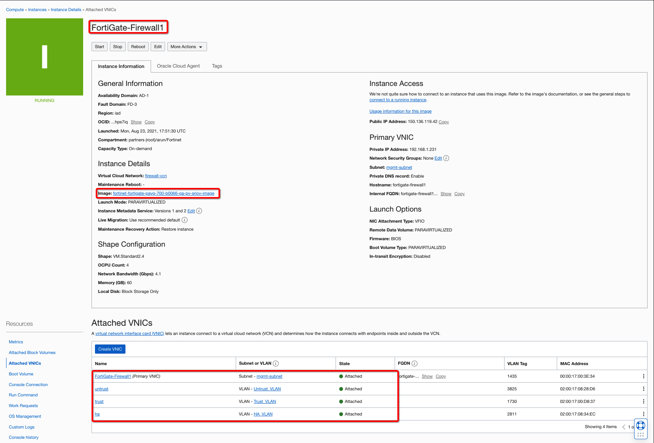Image resolution: width=654 pixels, height=443 pixels.
Task: Open actions menu for ha VNIC row
Action: point(644,414)
